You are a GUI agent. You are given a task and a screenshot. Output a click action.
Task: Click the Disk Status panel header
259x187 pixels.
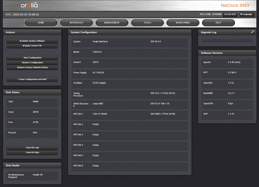pyautogui.click(x=32, y=92)
